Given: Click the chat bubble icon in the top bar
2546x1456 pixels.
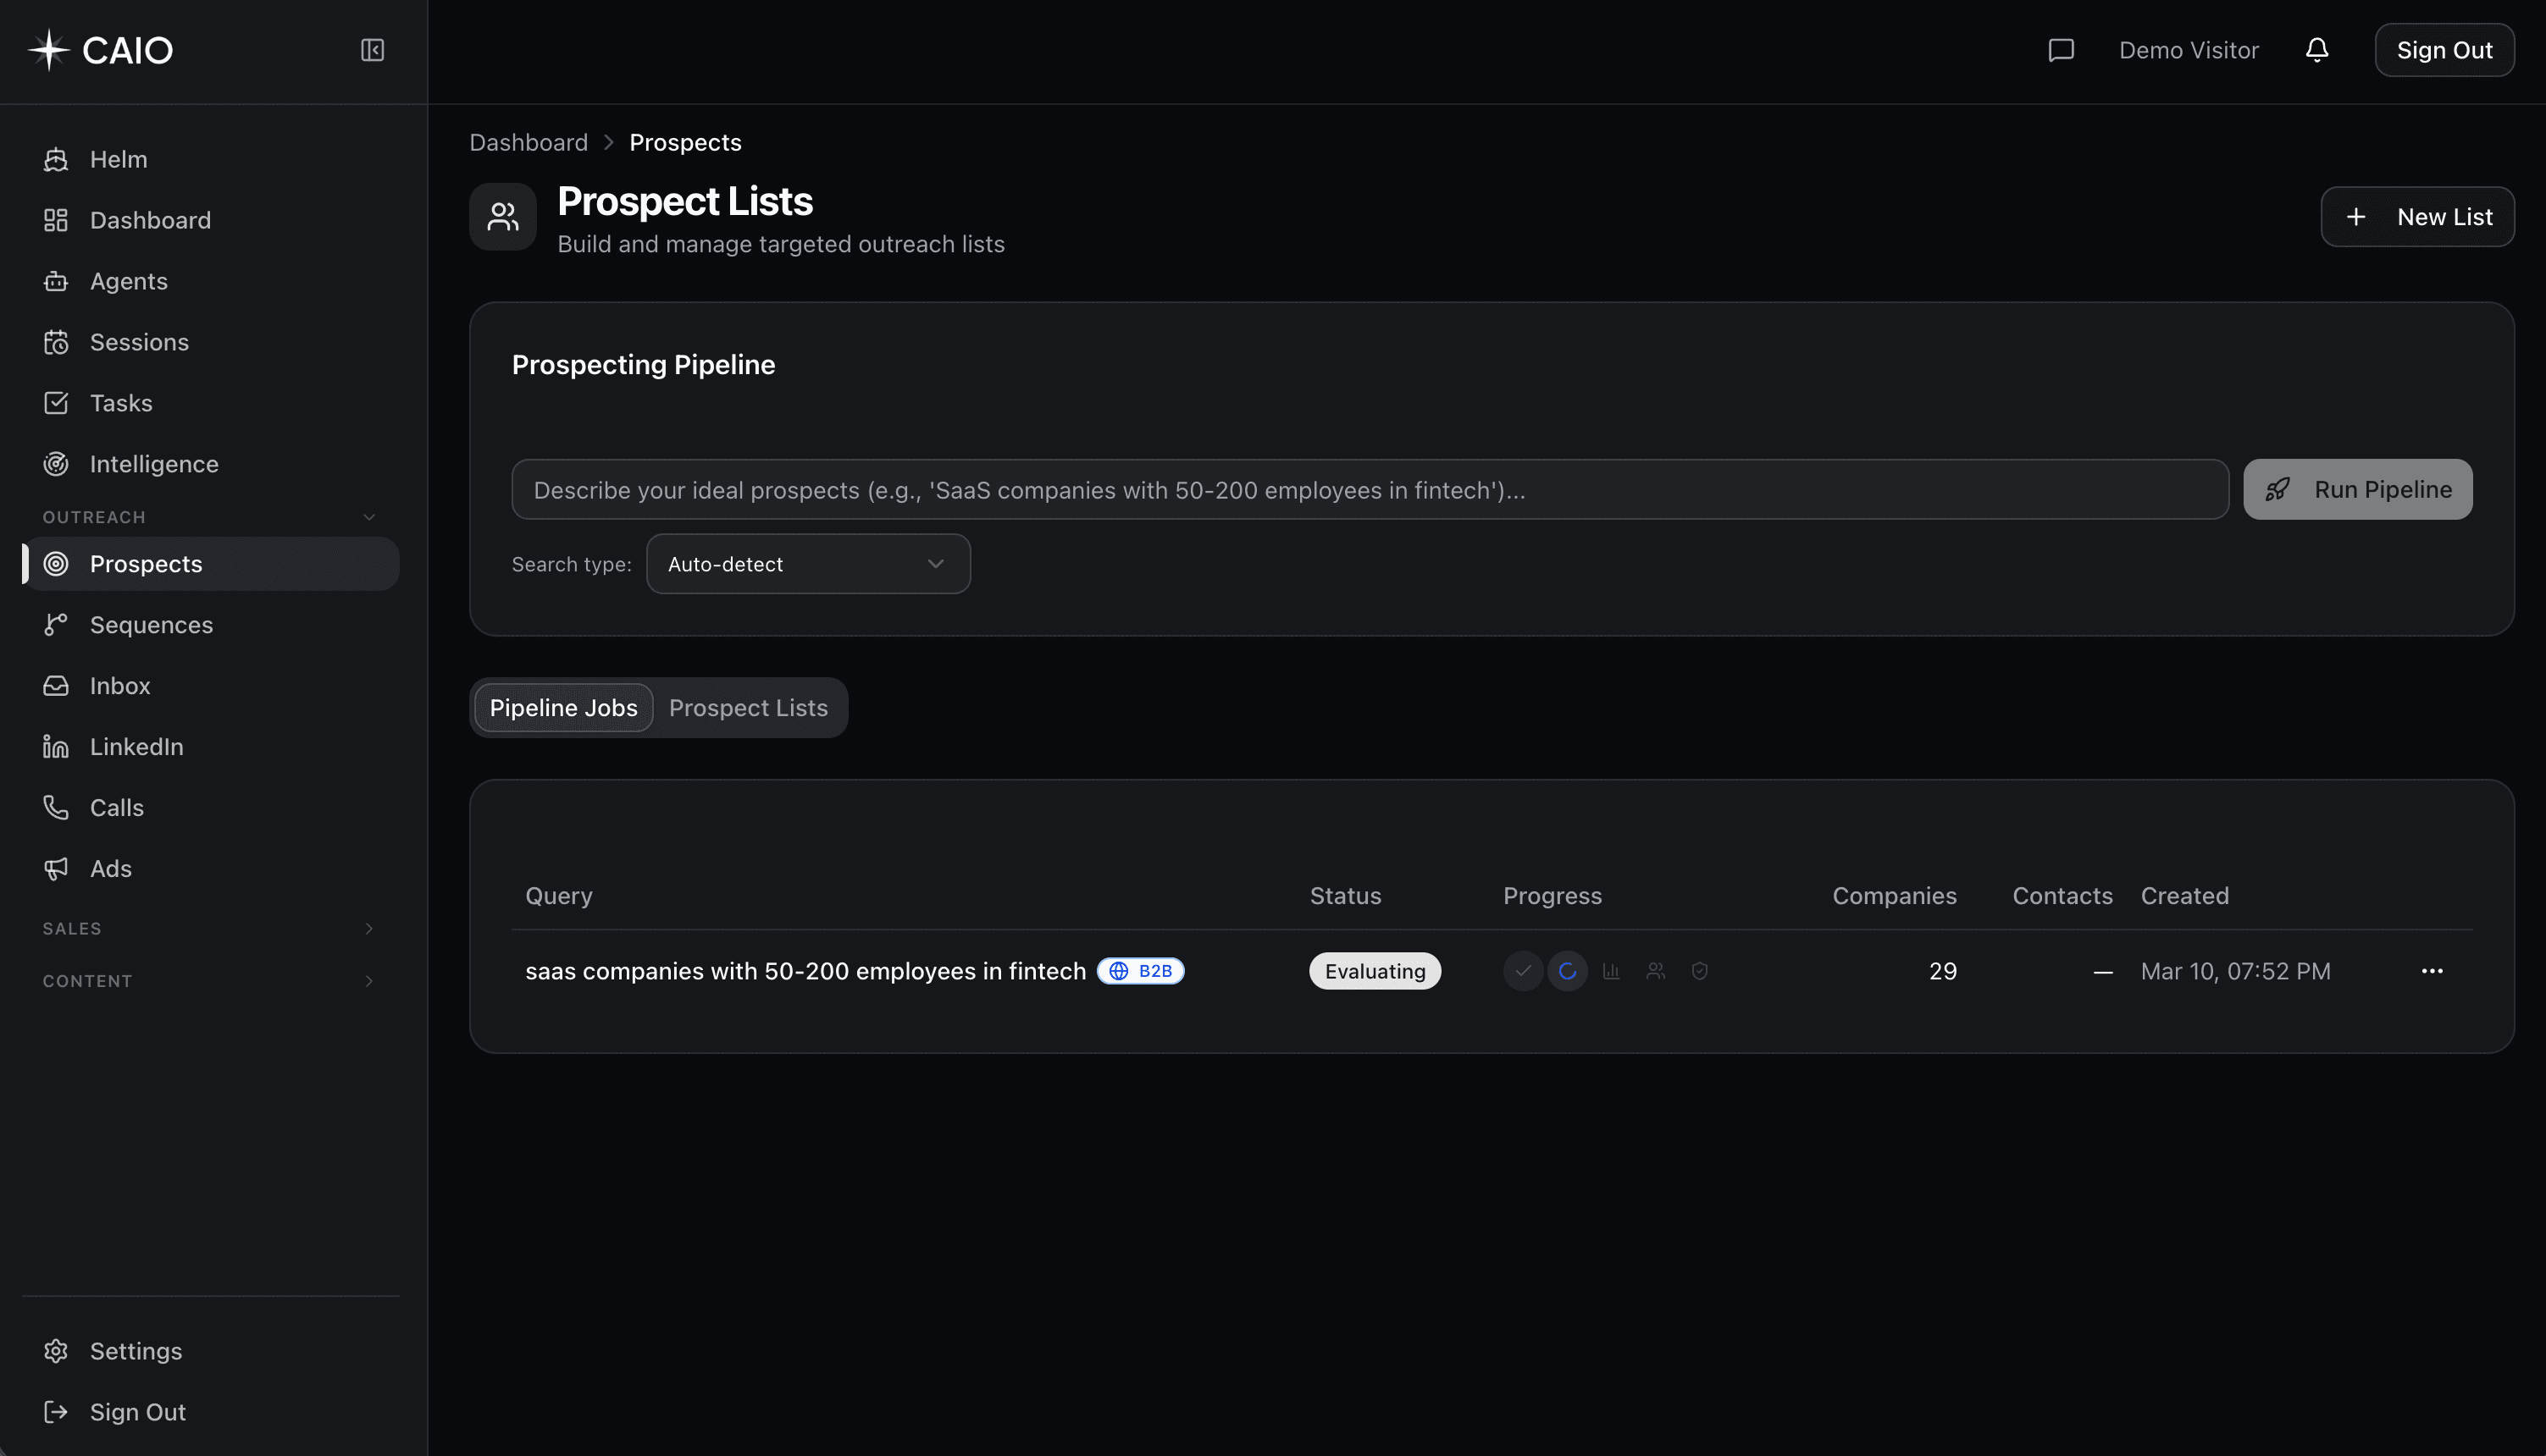Looking at the screenshot, I should click(x=2062, y=49).
